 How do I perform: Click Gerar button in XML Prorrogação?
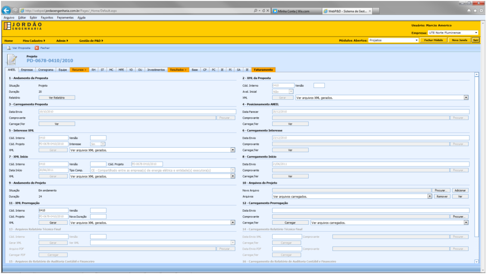tap(53, 223)
